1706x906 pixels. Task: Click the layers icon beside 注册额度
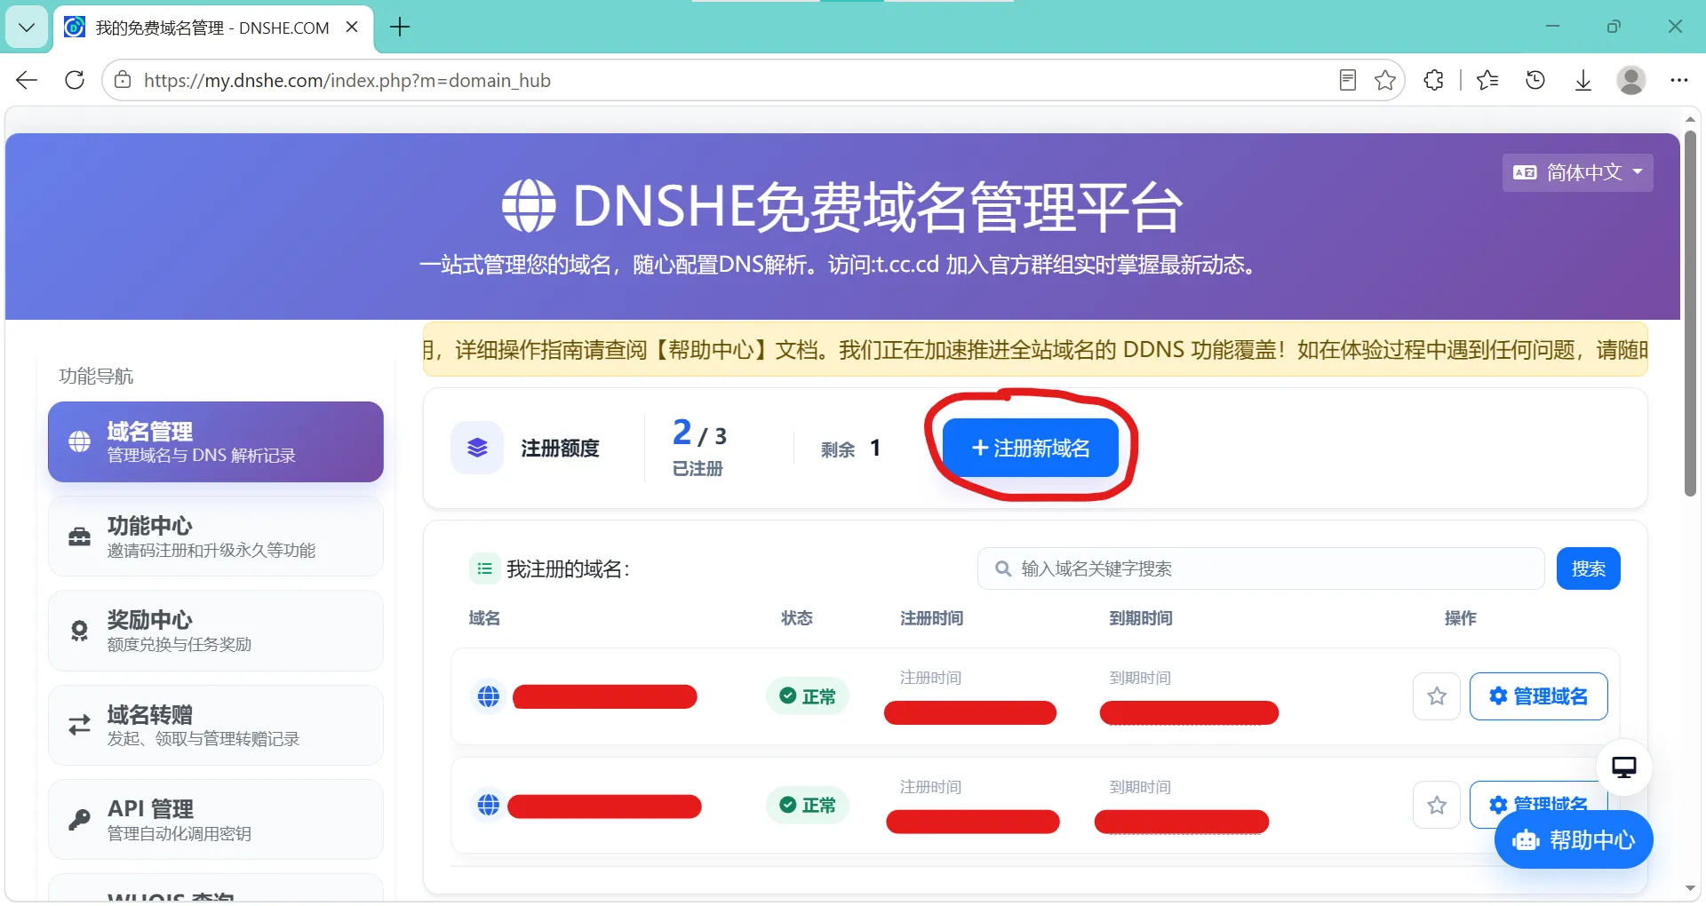477,448
